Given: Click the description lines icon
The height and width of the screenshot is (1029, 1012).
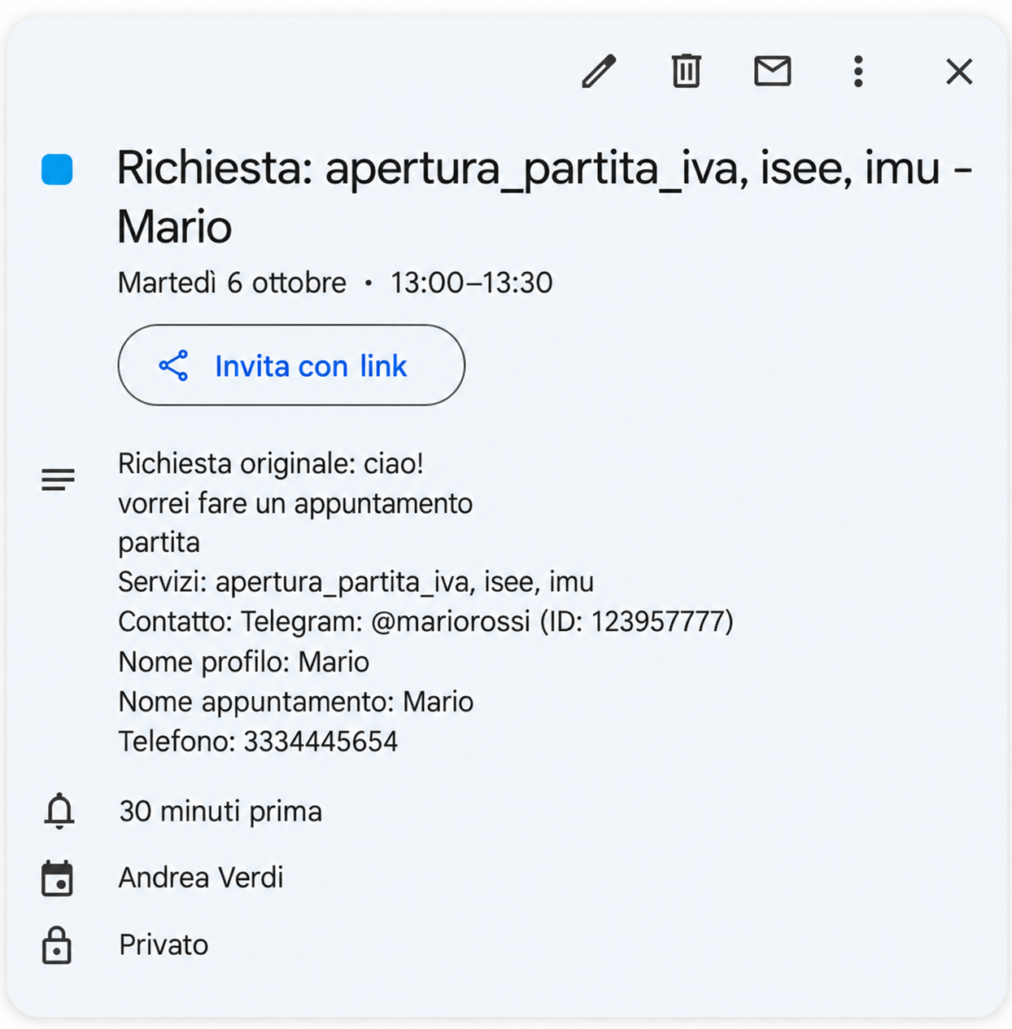Looking at the screenshot, I should (58, 479).
